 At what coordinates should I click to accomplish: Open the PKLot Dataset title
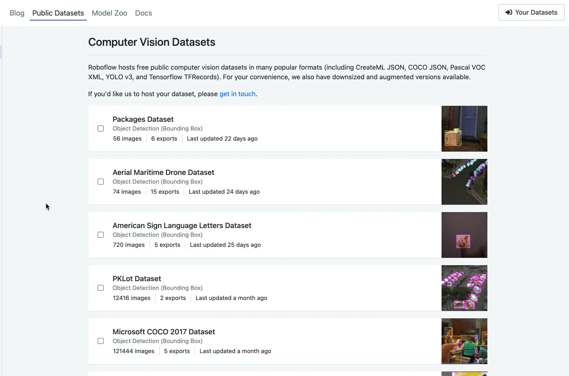coord(137,278)
